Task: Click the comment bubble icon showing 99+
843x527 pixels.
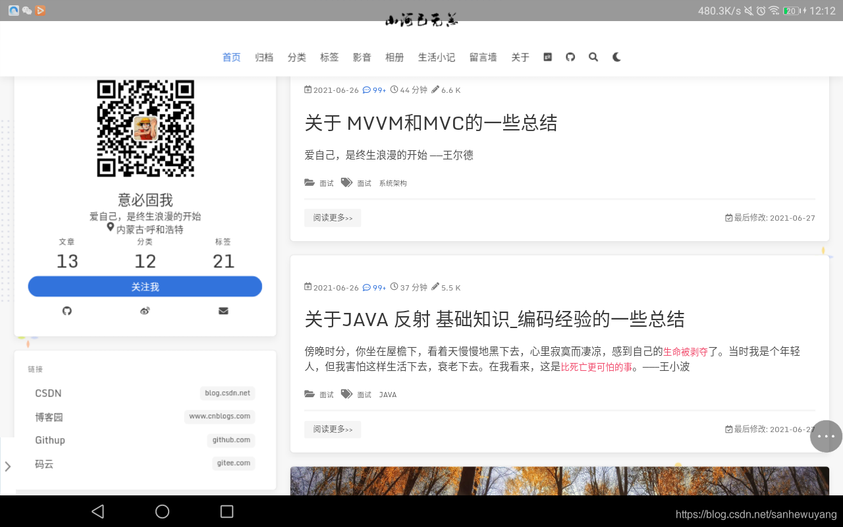Action: (x=367, y=90)
